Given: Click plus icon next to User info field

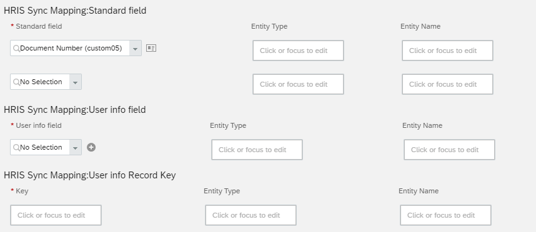Looking at the screenshot, I should pyautogui.click(x=91, y=147).
